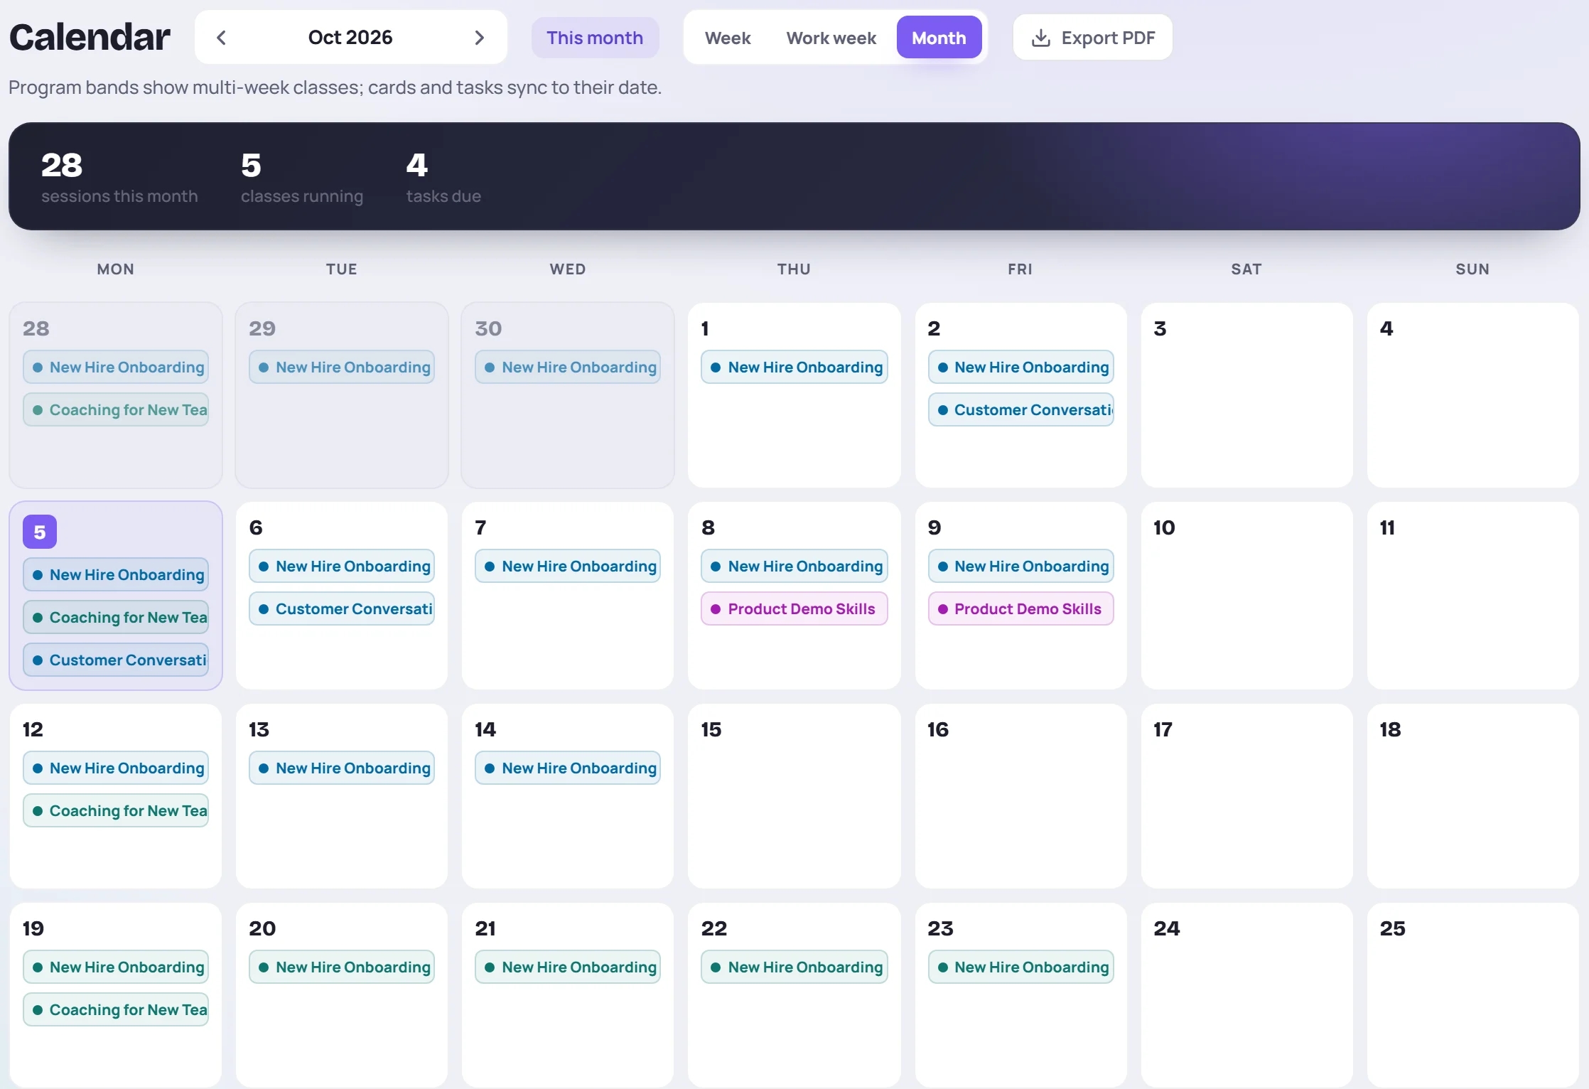Open New Hire Onboarding on Oct 5
This screenshot has width=1589, height=1089.
click(x=116, y=574)
